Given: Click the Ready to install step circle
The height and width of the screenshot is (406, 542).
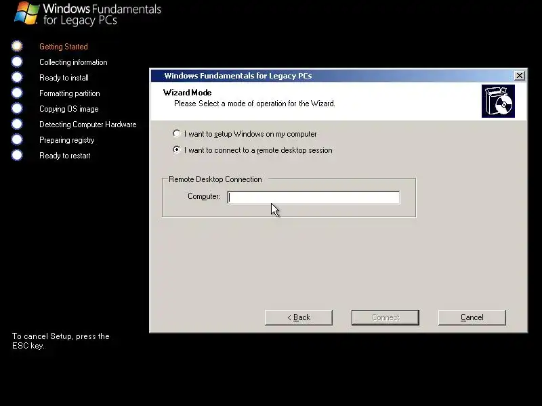Looking at the screenshot, I should (x=17, y=77).
